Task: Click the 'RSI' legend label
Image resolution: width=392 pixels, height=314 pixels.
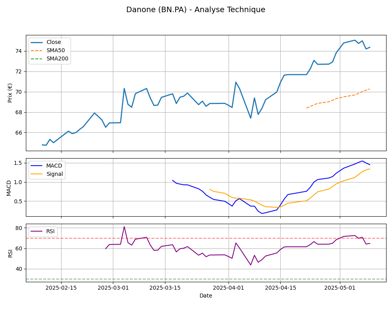Action: point(50,231)
